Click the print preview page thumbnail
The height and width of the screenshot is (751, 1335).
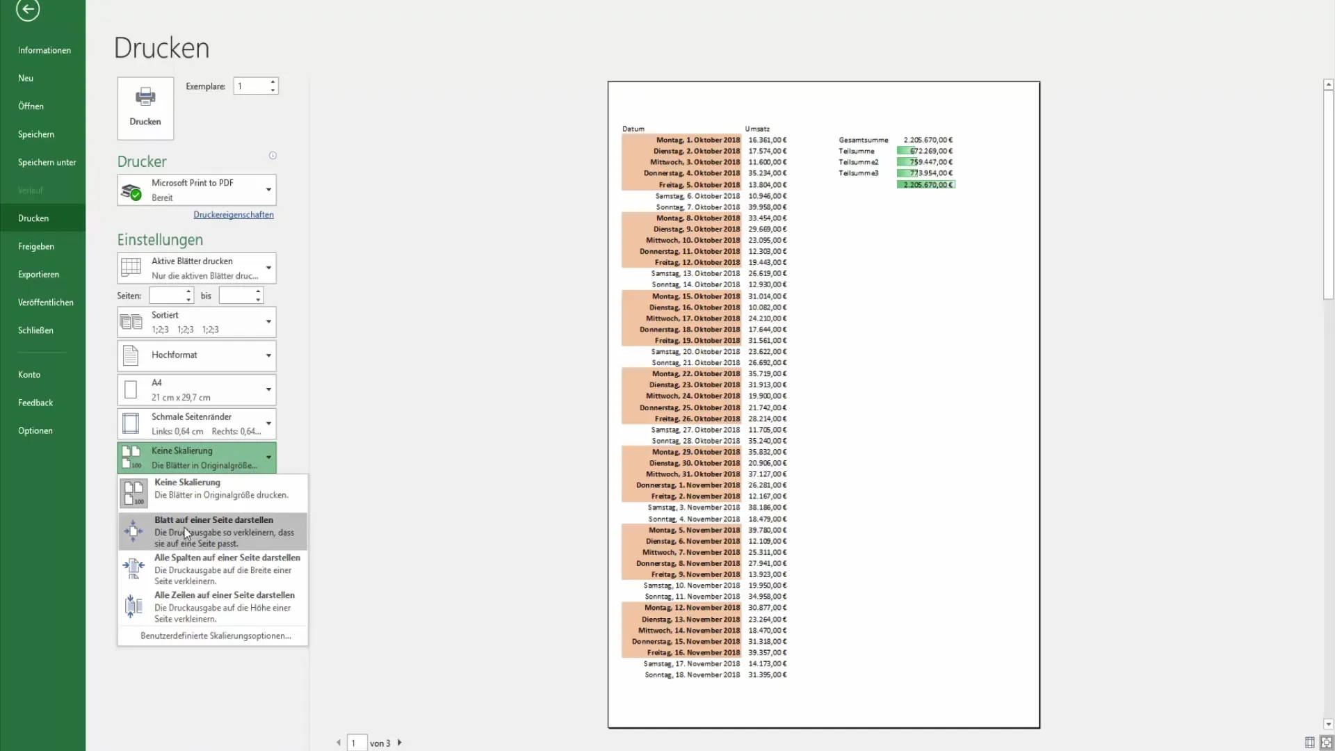(824, 405)
